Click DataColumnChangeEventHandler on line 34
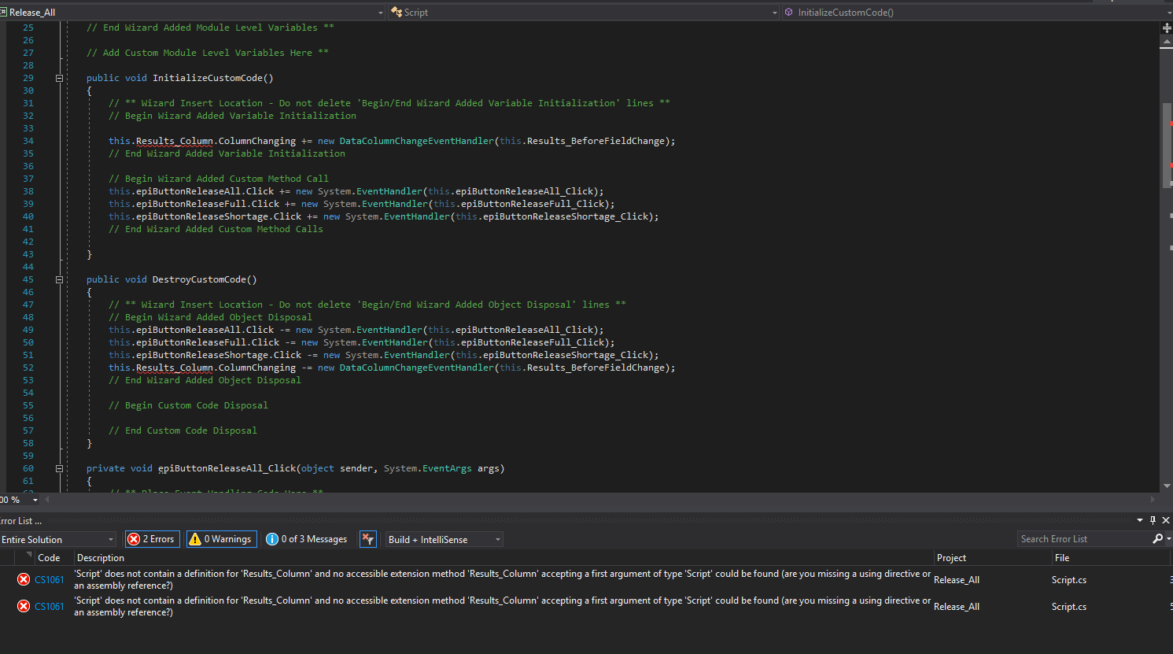 (x=417, y=141)
